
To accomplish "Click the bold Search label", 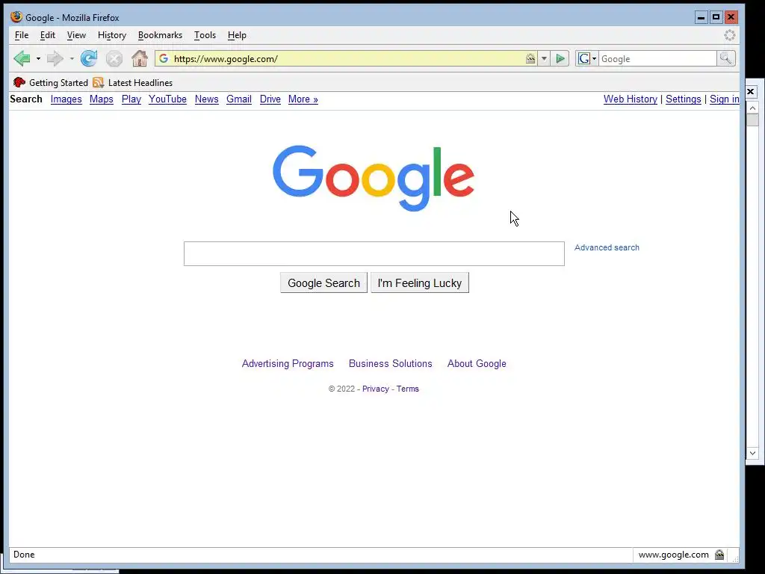I will (26, 99).
